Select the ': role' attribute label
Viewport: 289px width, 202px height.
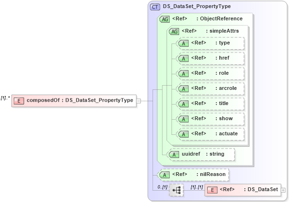click(222, 73)
